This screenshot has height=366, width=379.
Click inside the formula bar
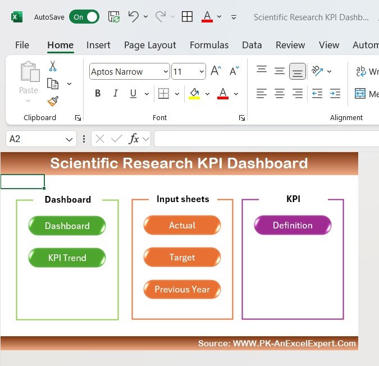266,139
